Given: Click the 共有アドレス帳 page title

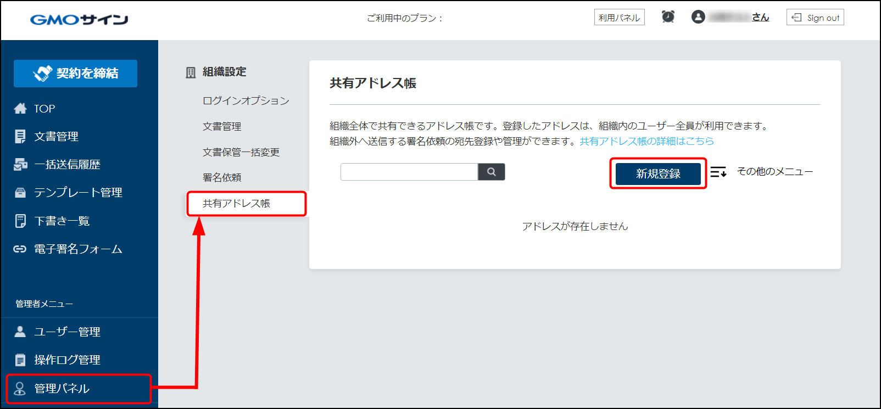Looking at the screenshot, I should [373, 83].
